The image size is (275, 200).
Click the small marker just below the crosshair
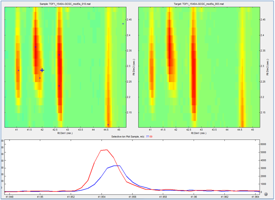40,78
